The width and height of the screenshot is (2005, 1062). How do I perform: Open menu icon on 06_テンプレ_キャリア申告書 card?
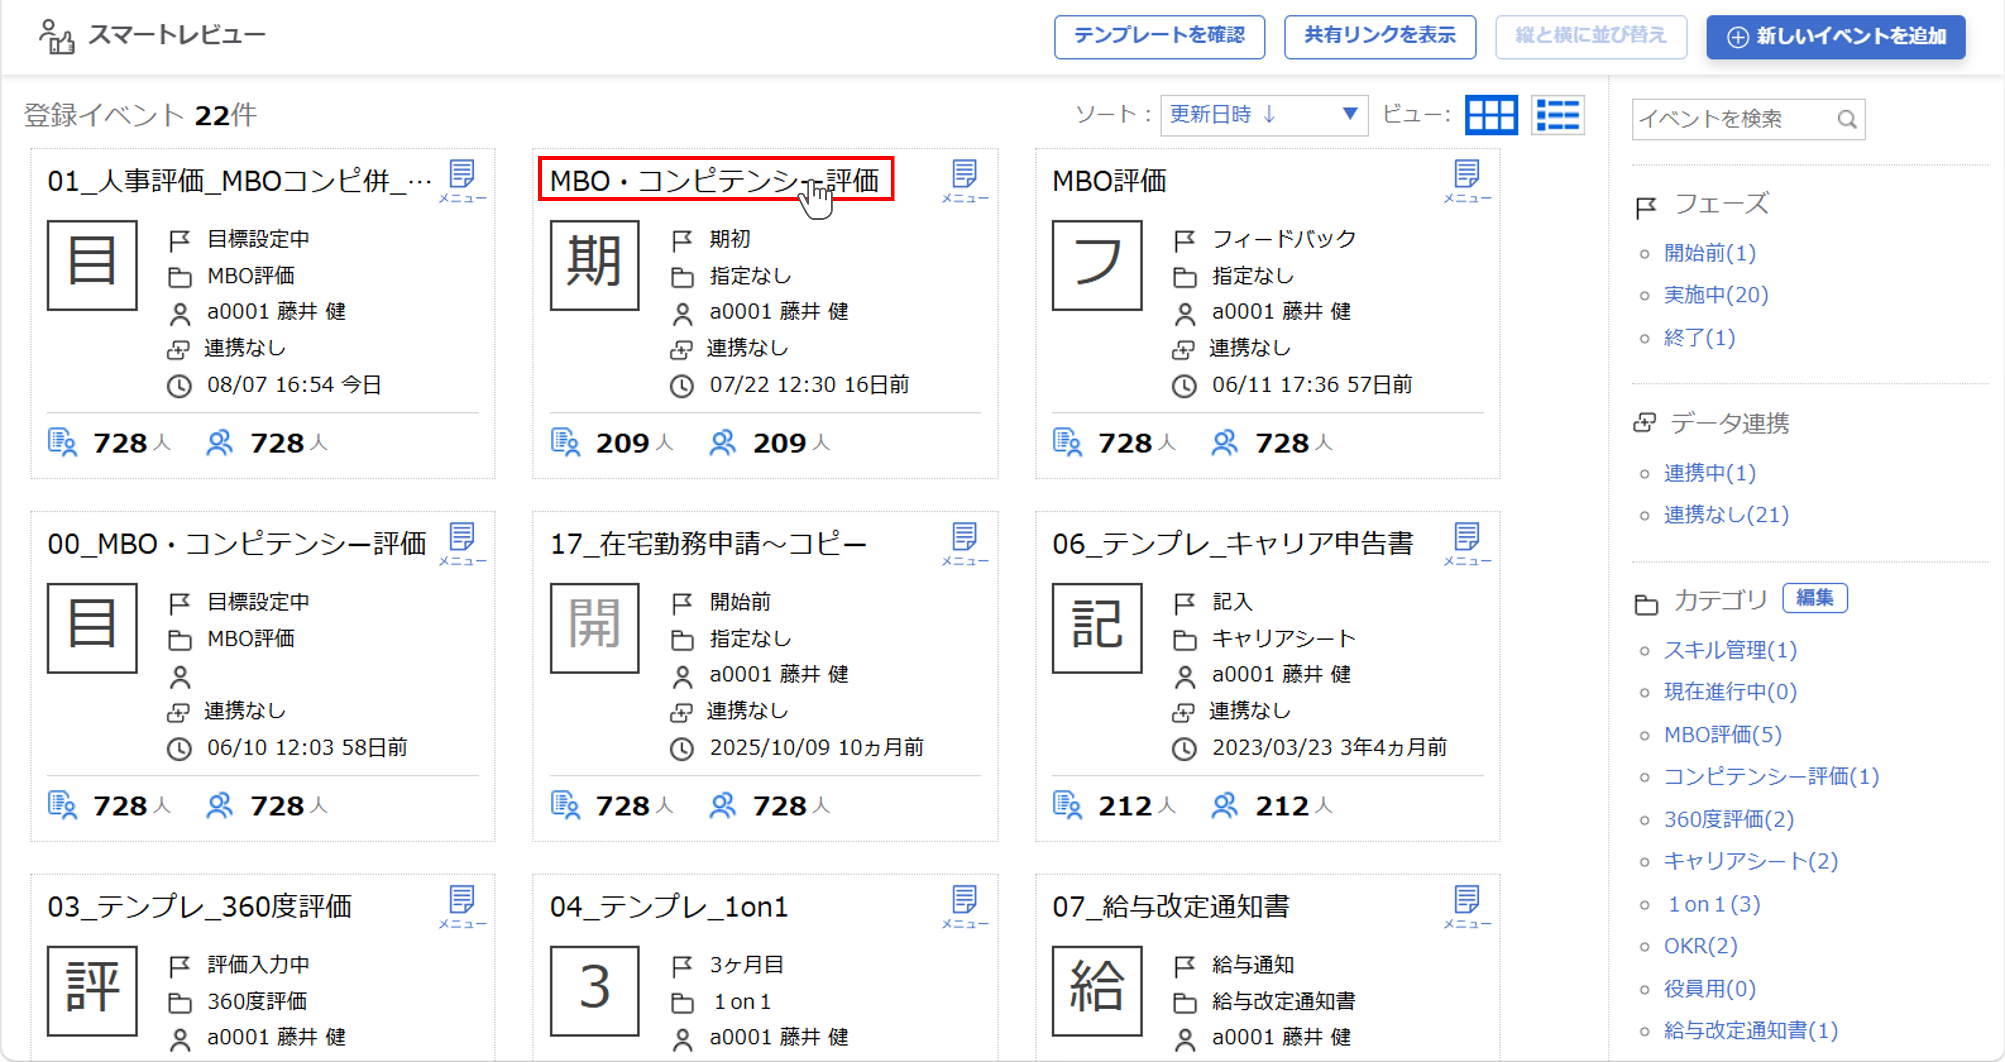[1467, 543]
